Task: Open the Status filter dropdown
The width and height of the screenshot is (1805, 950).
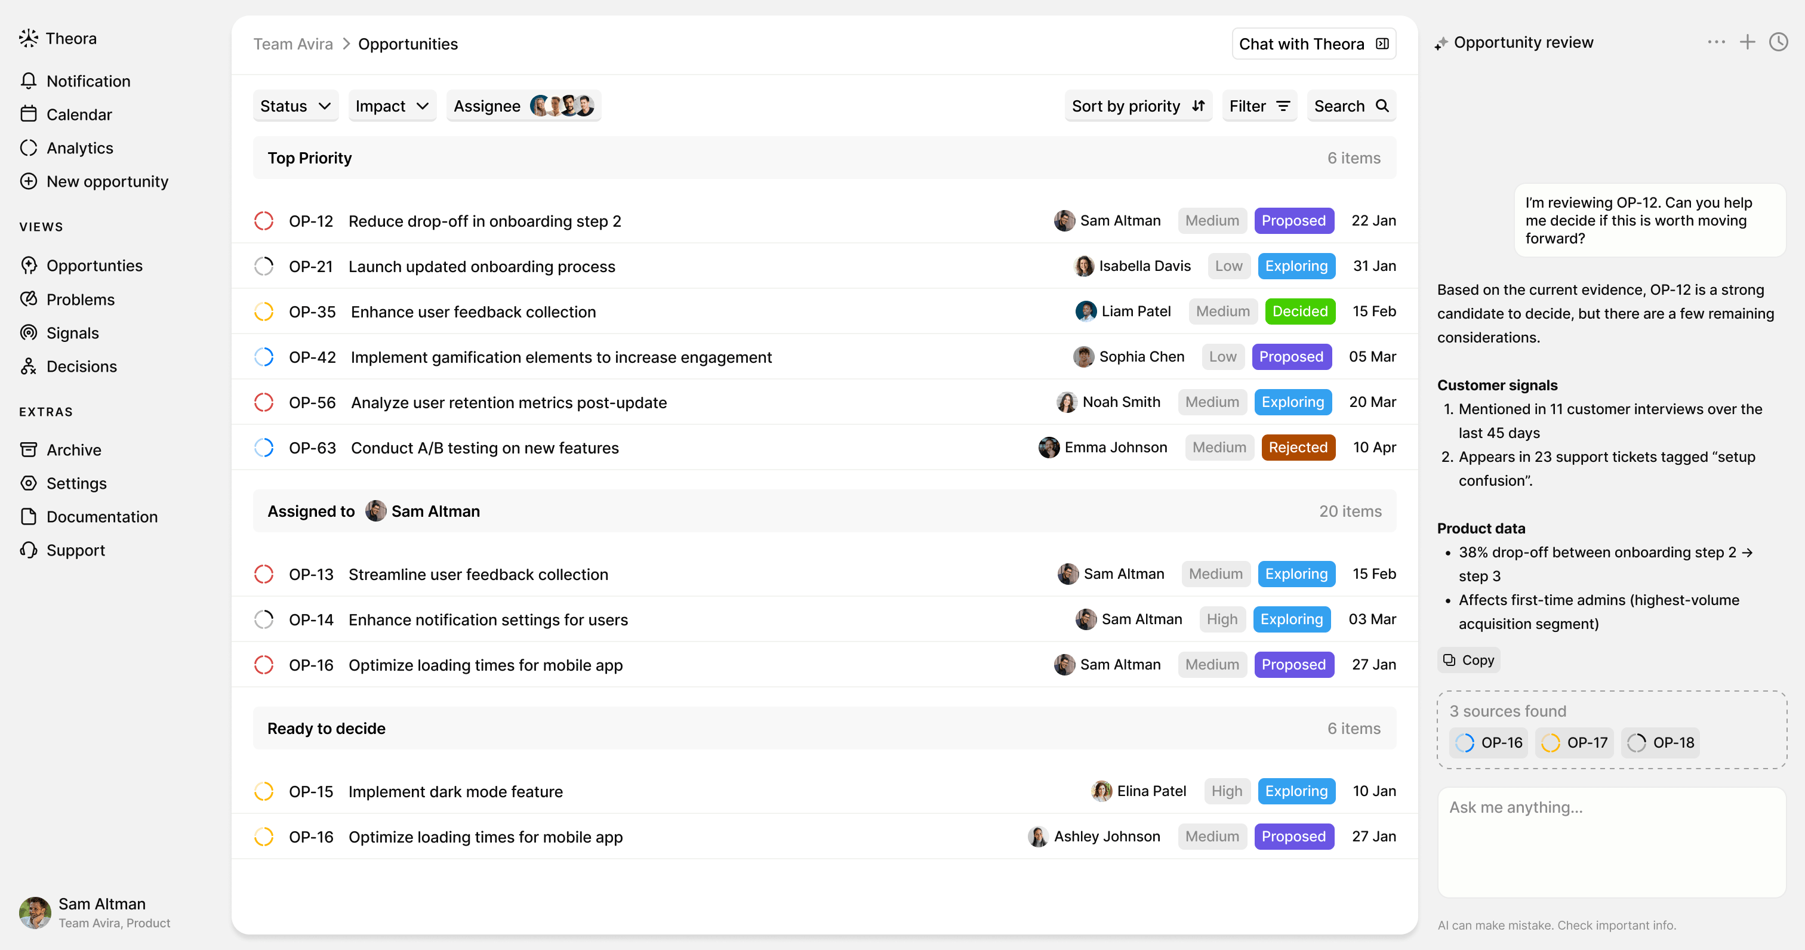Action: (x=295, y=106)
